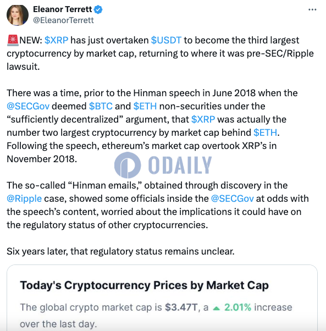Screen dimensions: 326x331
Task: Open Eleanor Terrett's profile avatar
Action: [18, 15]
